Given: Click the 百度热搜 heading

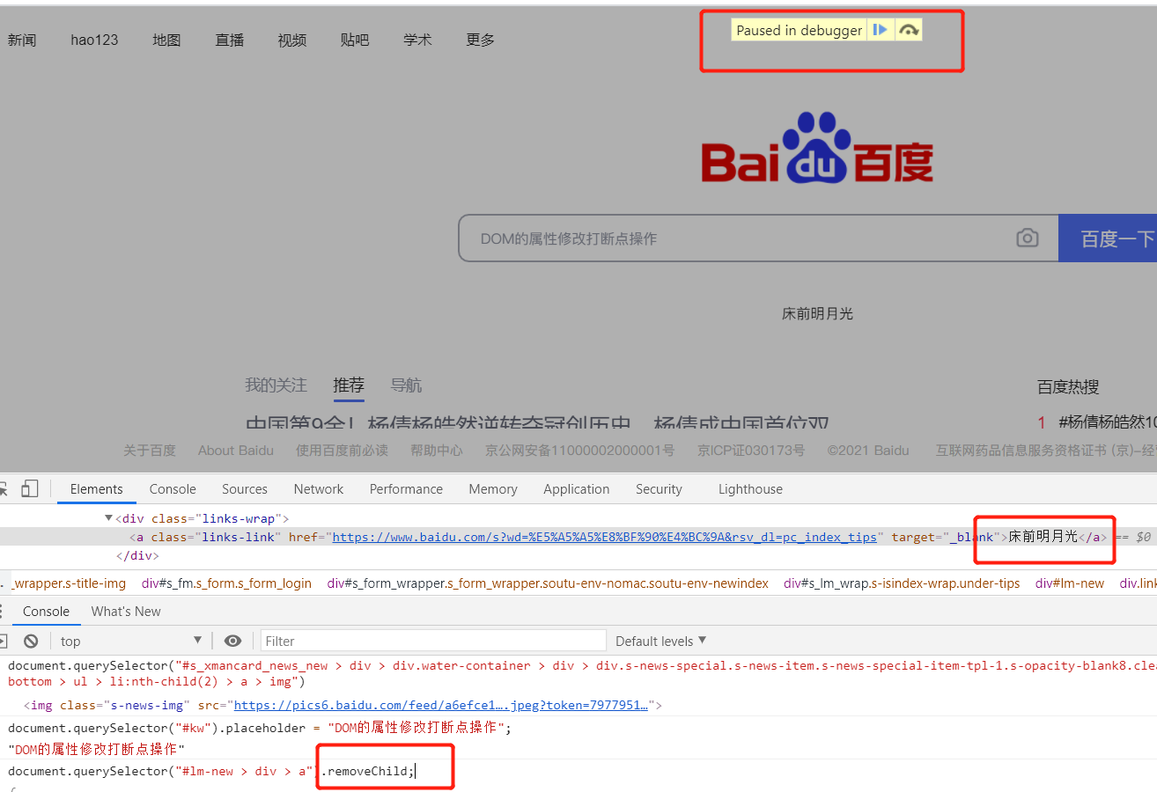Looking at the screenshot, I should (1068, 386).
